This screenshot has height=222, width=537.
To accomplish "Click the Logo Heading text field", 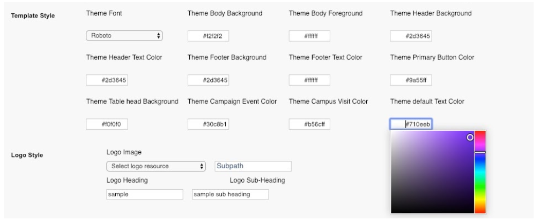I will point(145,194).
